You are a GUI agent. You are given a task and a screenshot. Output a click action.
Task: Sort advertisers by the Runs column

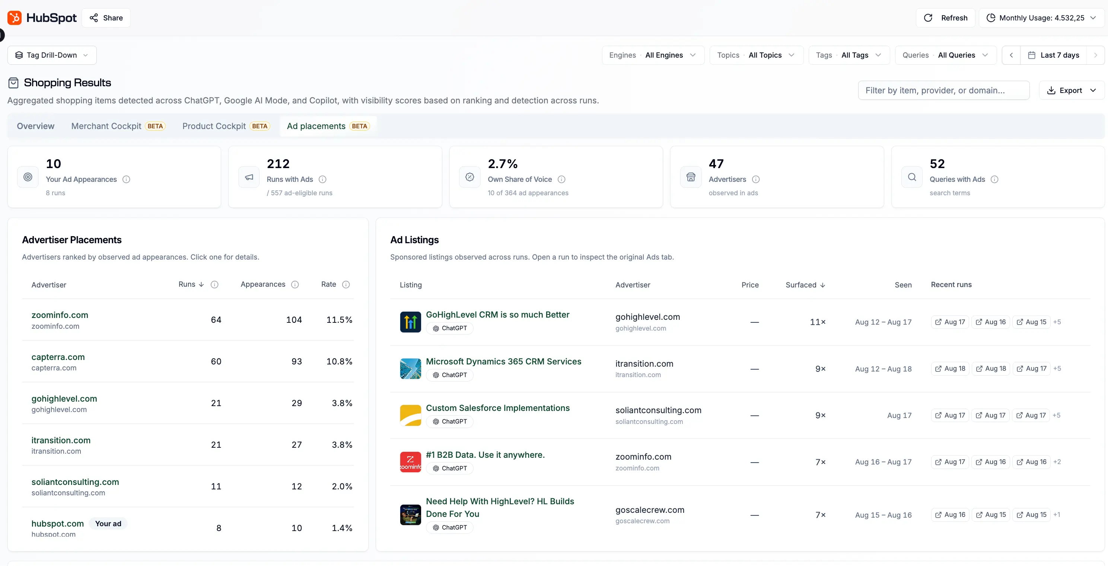click(x=191, y=284)
